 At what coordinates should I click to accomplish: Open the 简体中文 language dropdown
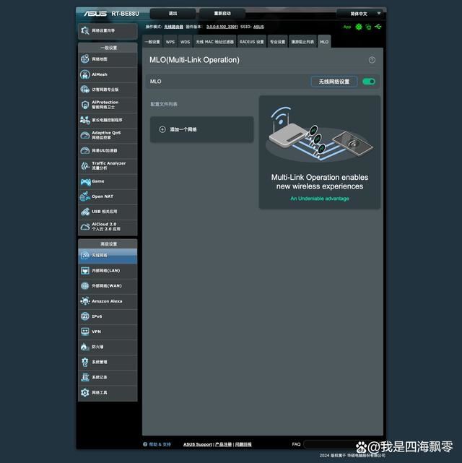point(362,14)
